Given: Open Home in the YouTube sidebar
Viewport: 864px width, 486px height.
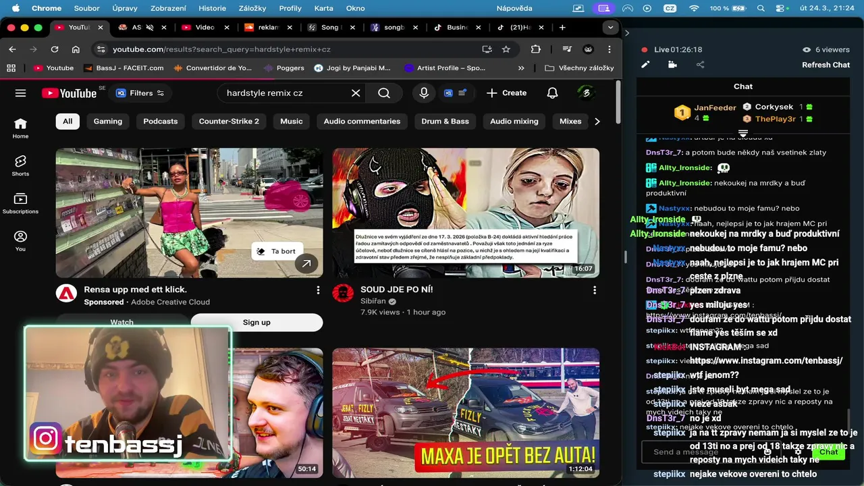Looking at the screenshot, I should coord(20,128).
